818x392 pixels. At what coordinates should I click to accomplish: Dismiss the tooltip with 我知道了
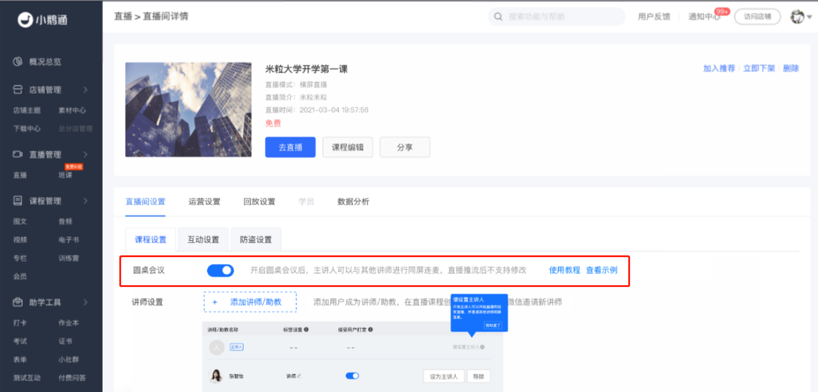tap(493, 325)
